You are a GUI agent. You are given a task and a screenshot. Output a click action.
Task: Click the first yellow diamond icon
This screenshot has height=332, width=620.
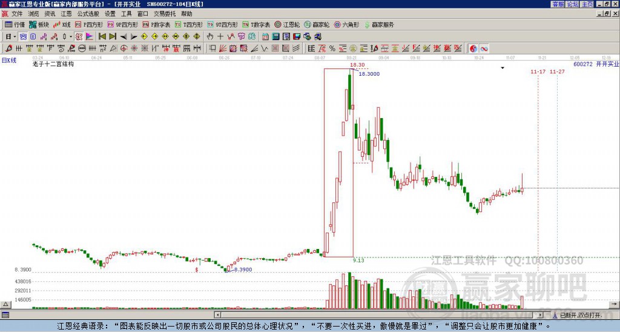coord(144,36)
